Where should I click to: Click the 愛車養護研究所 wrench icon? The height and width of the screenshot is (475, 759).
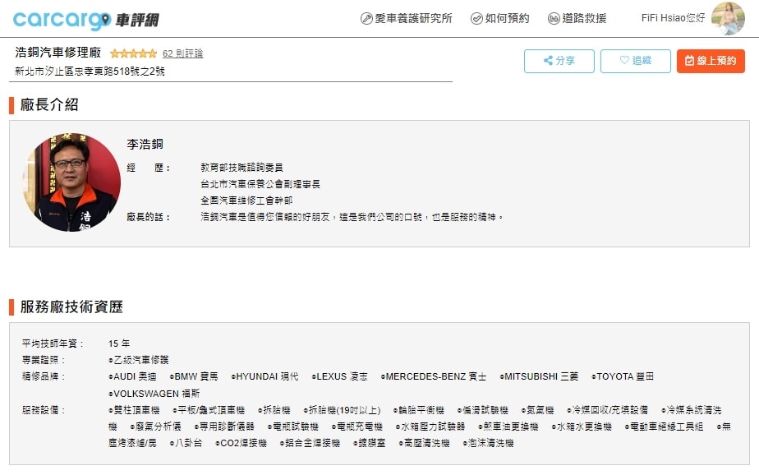pos(366,18)
